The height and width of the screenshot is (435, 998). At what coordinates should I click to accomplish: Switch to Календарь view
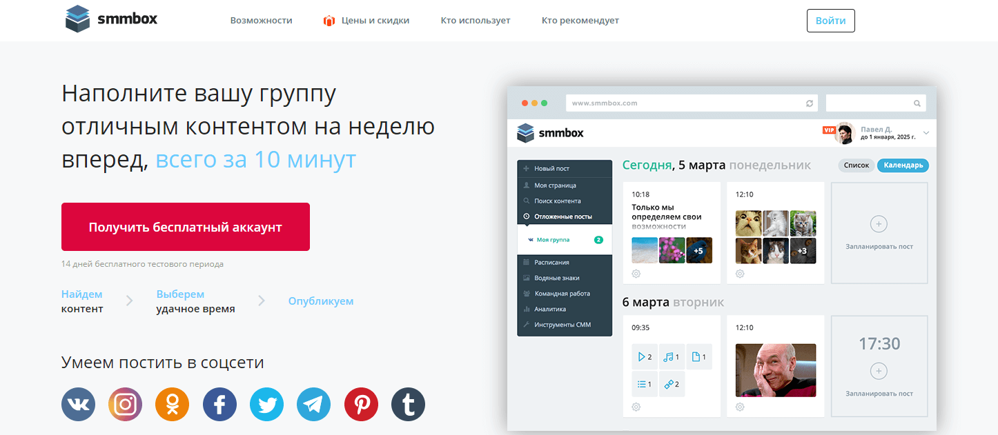(x=903, y=165)
